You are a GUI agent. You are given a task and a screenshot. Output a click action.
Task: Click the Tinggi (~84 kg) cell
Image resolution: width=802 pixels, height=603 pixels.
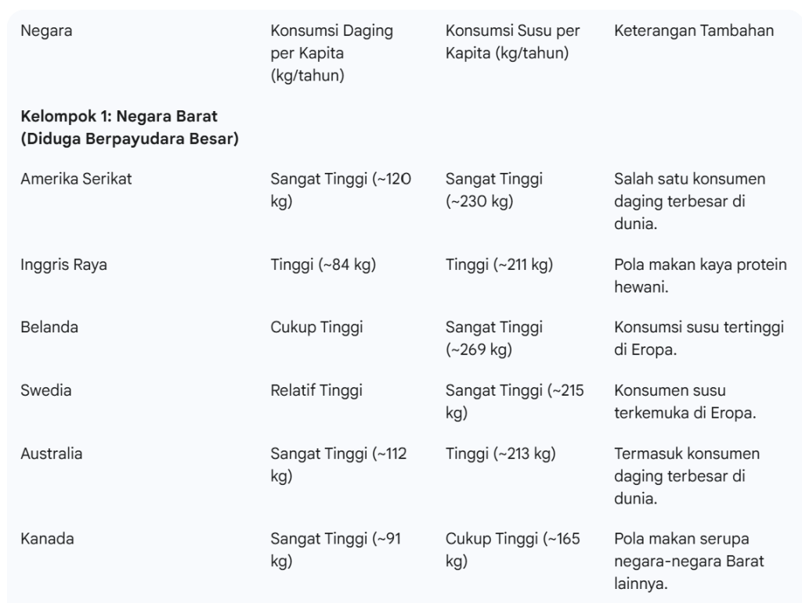coord(323,265)
